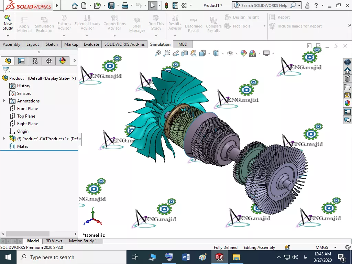Open the Motion Study 1 tab
352x264 pixels.
pyautogui.click(x=83, y=241)
